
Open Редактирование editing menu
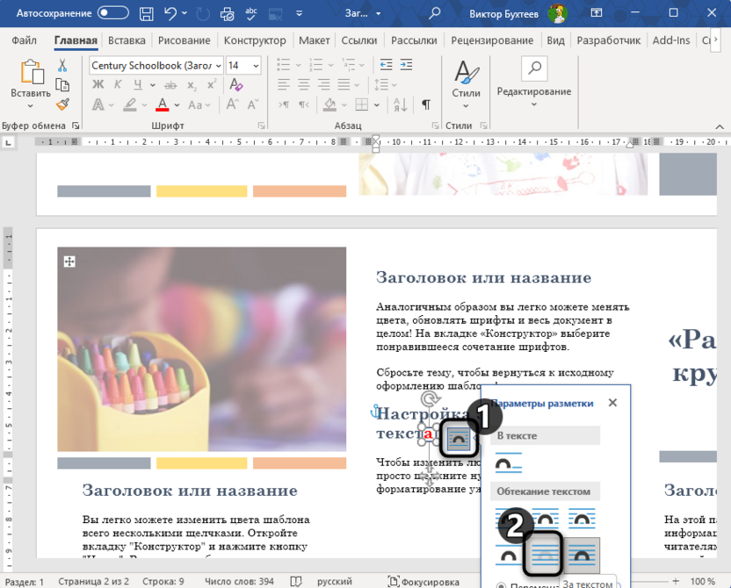coord(534,82)
